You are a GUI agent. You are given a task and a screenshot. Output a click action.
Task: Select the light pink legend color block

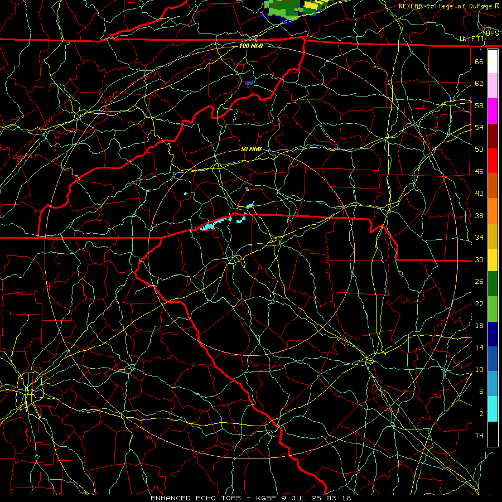click(x=493, y=86)
